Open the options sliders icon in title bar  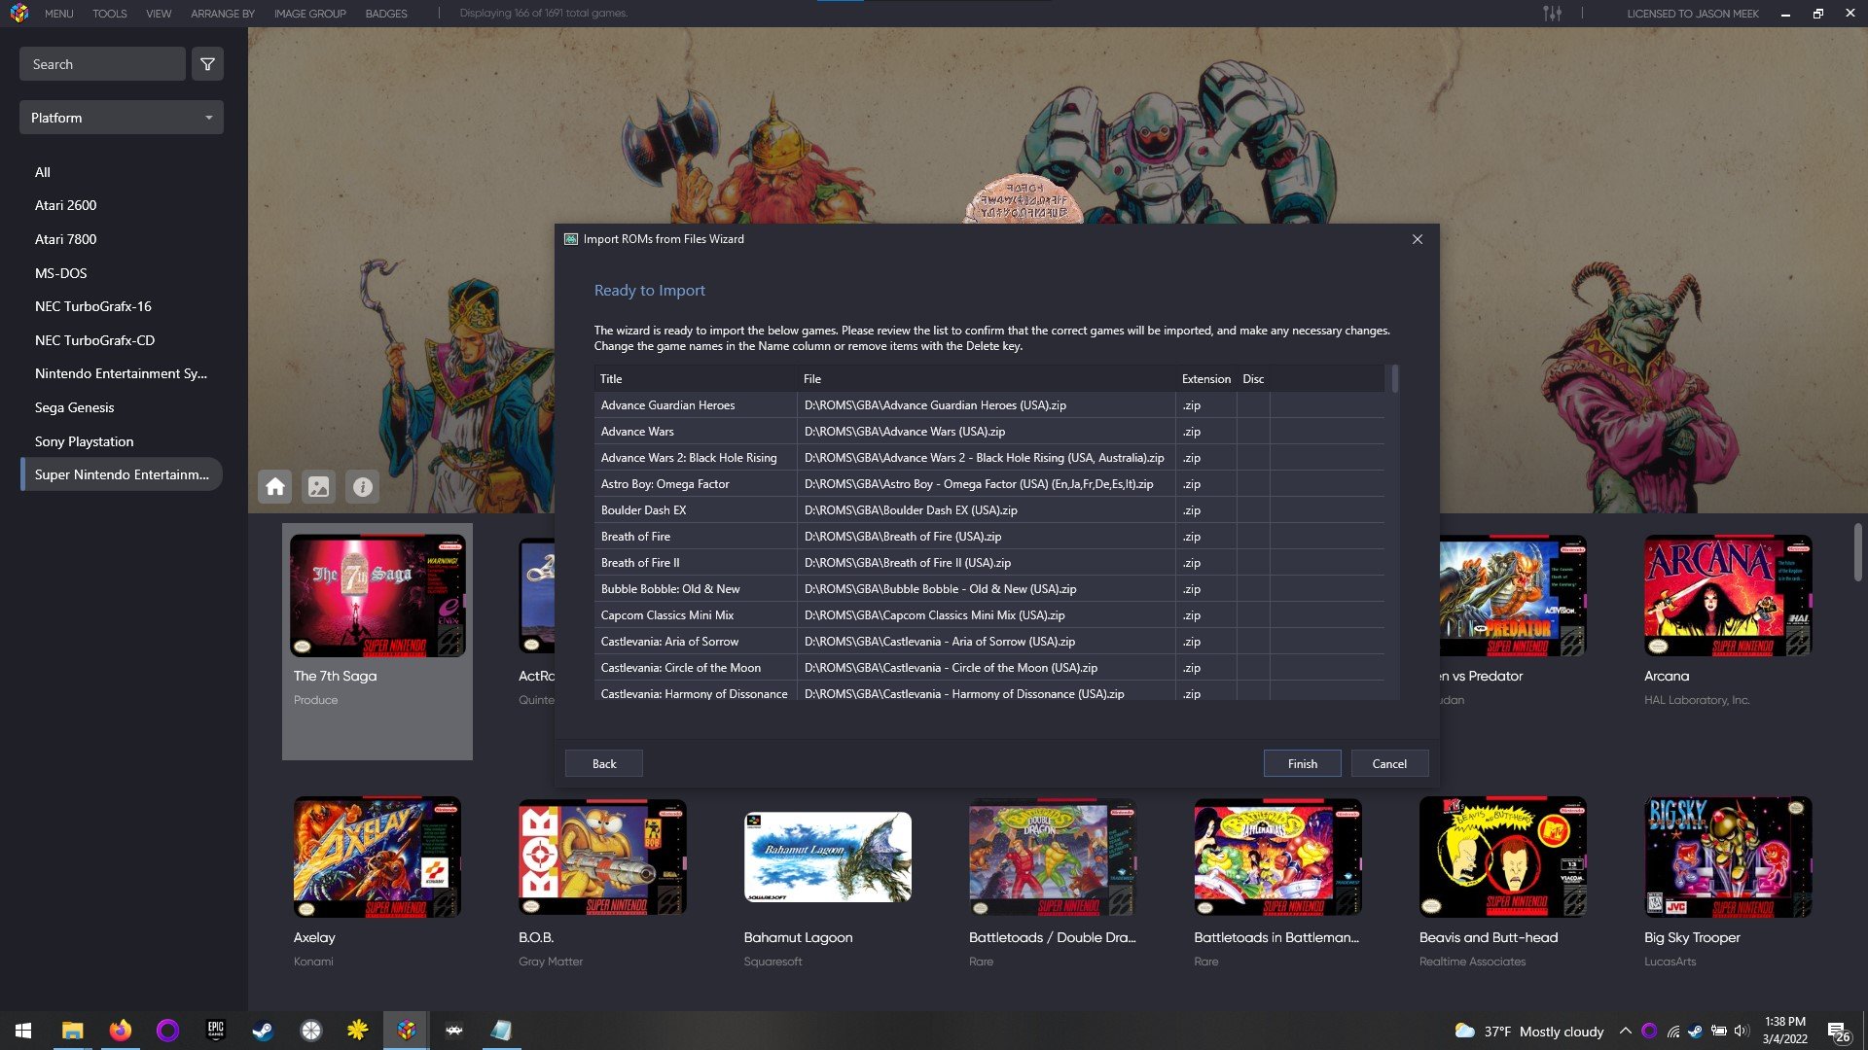point(1552,14)
